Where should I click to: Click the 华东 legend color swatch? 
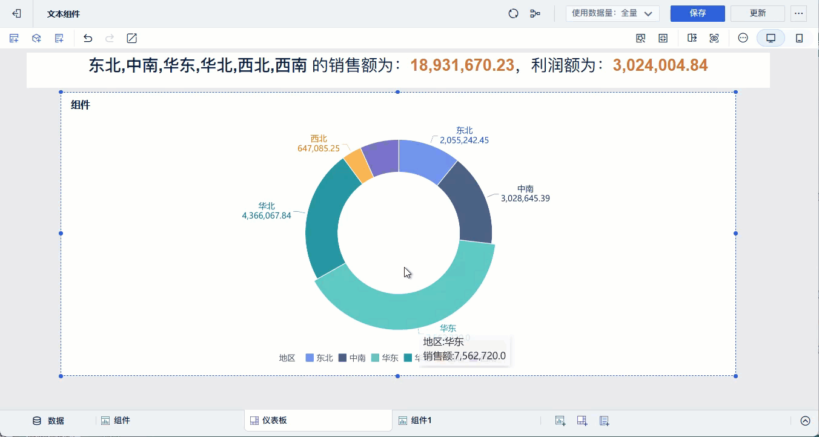click(375, 358)
